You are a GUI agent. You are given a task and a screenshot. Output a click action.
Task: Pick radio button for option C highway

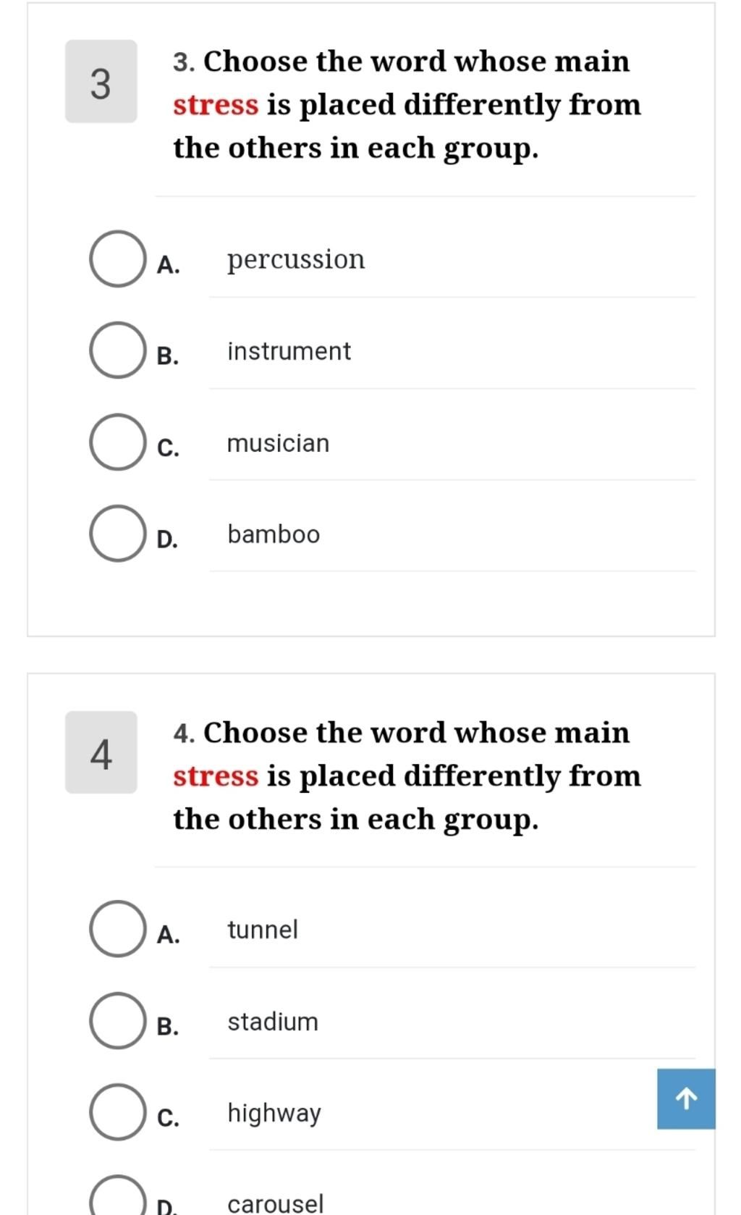(x=117, y=1112)
